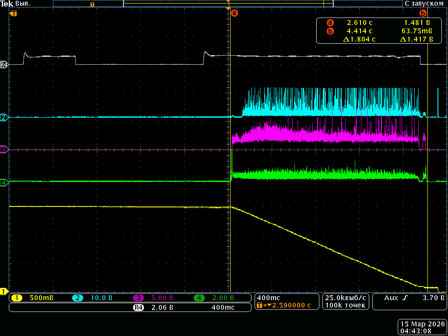Click the 25.0 sample rate readout

(346, 298)
